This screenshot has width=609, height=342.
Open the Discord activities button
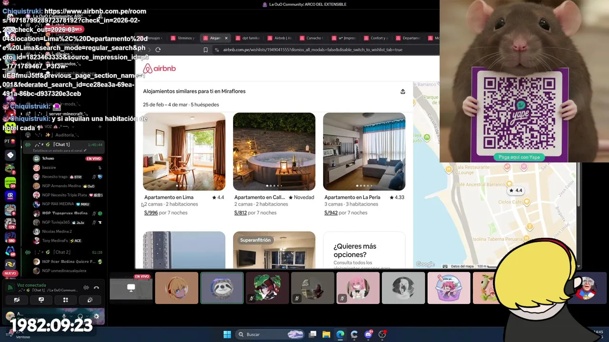(66, 300)
